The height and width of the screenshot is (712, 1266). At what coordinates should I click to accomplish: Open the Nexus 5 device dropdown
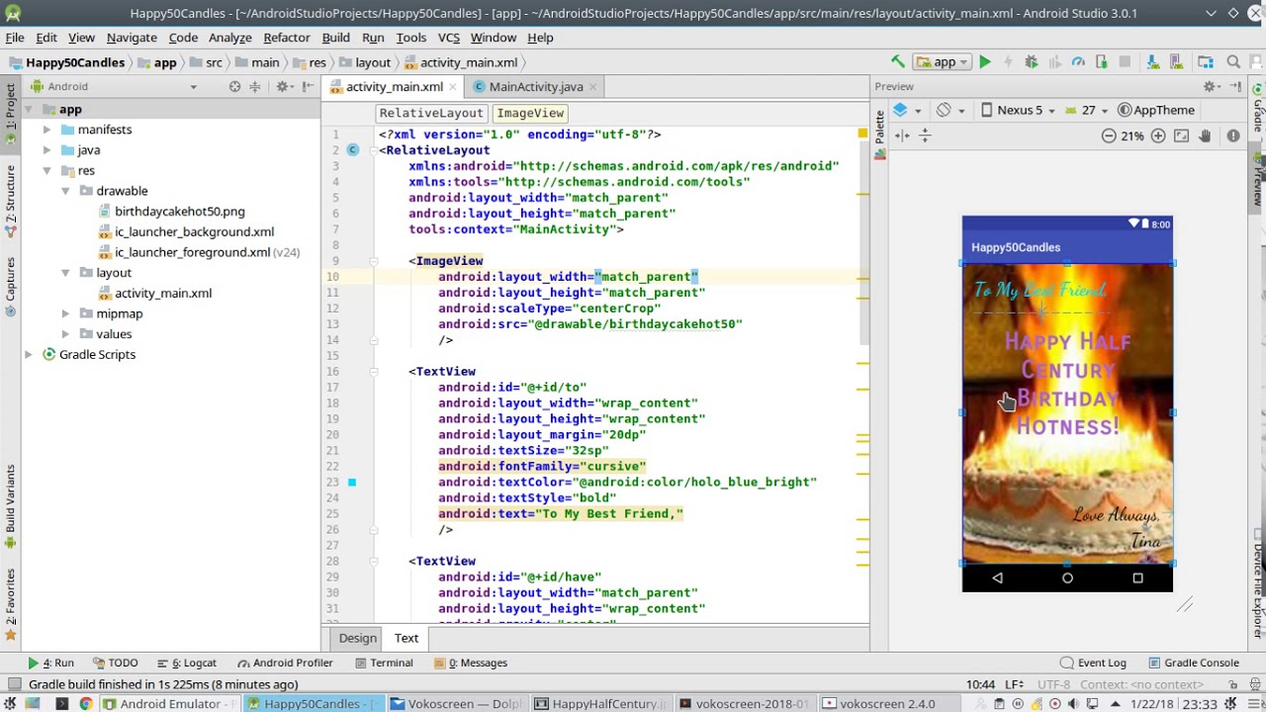[1018, 110]
